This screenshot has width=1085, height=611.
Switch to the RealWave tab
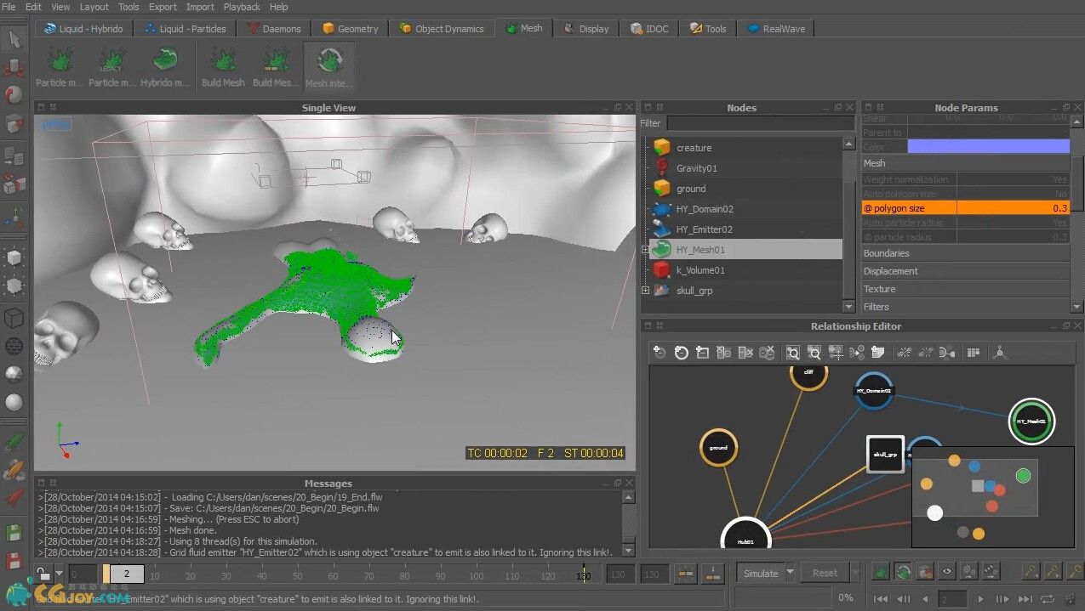tap(777, 28)
